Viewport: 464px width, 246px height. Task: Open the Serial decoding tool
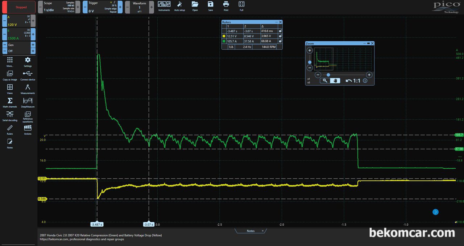point(10,115)
